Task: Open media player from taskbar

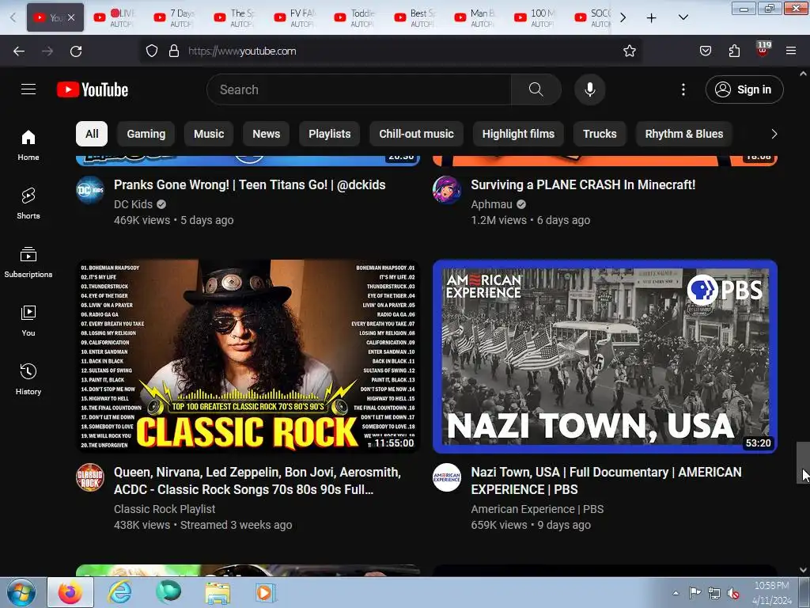Action: point(266,592)
